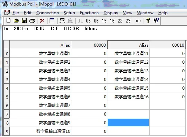This screenshot has width=187, height=137.
Task: Select alias cell 数字量输出通道1
Action: tap(41, 54)
